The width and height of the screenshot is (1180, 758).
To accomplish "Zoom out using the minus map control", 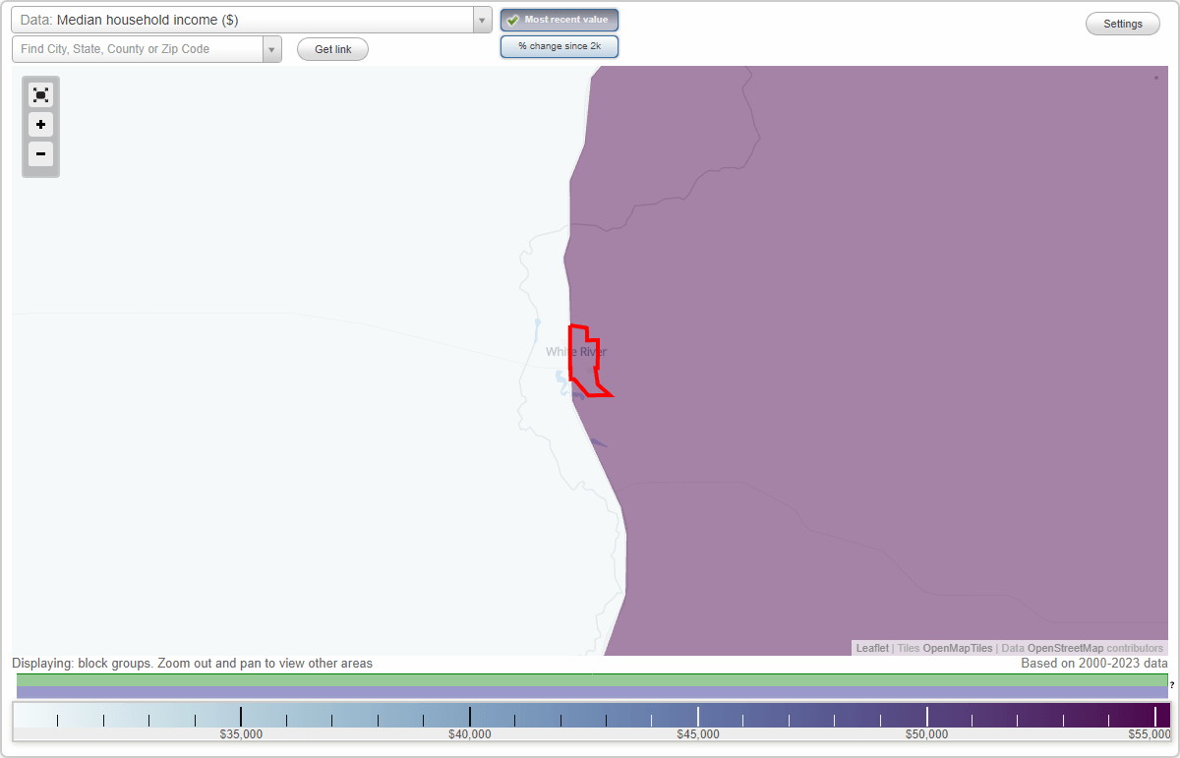I will click(40, 153).
